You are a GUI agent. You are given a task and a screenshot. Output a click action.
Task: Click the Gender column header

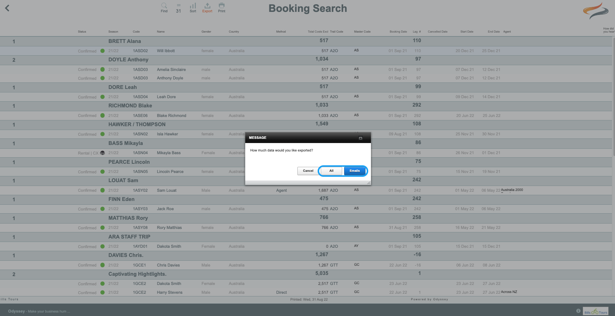(x=206, y=32)
